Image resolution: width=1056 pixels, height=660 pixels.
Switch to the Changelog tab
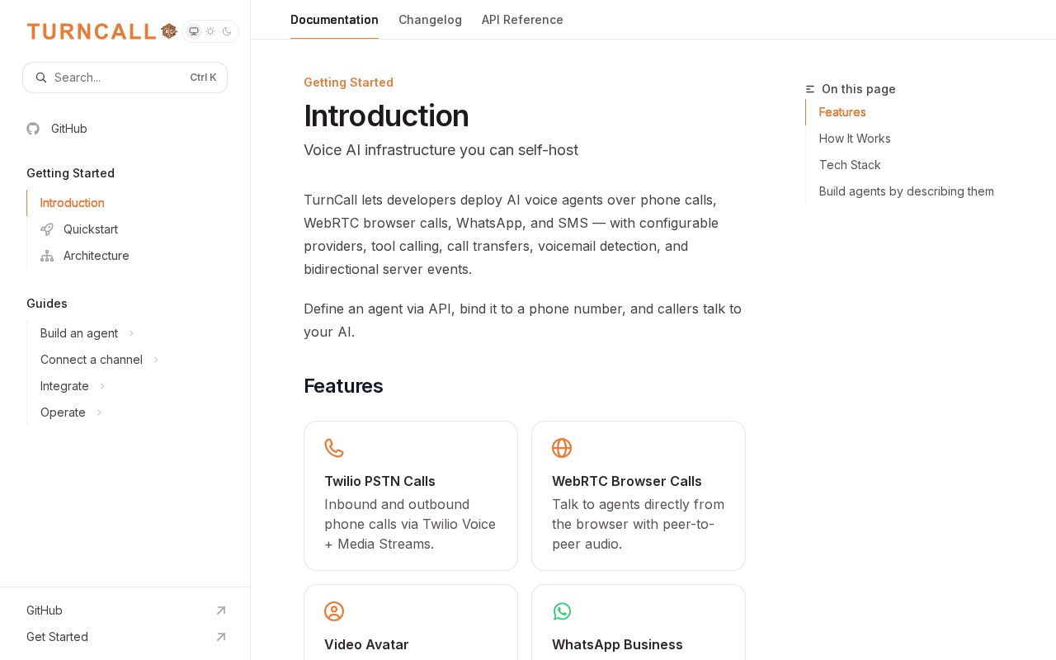tap(430, 20)
